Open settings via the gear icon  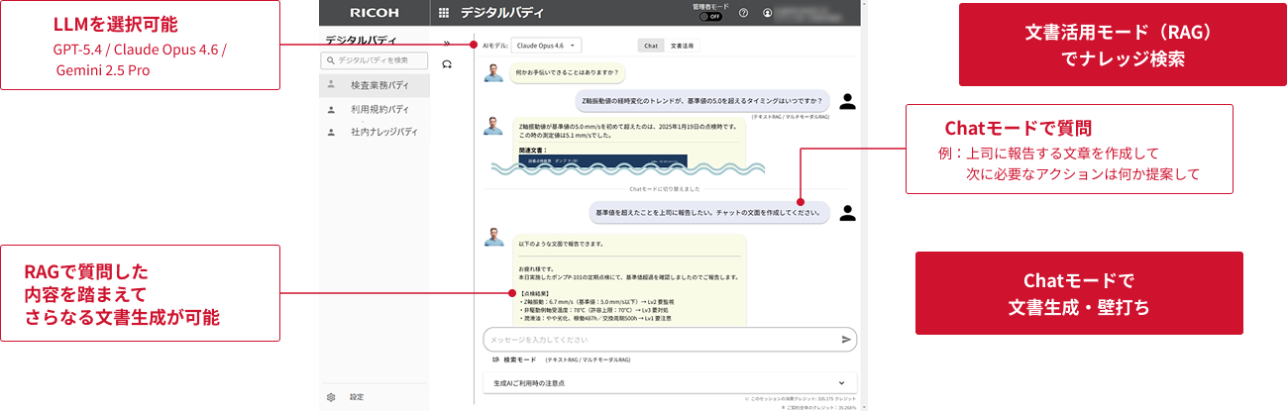tap(331, 397)
